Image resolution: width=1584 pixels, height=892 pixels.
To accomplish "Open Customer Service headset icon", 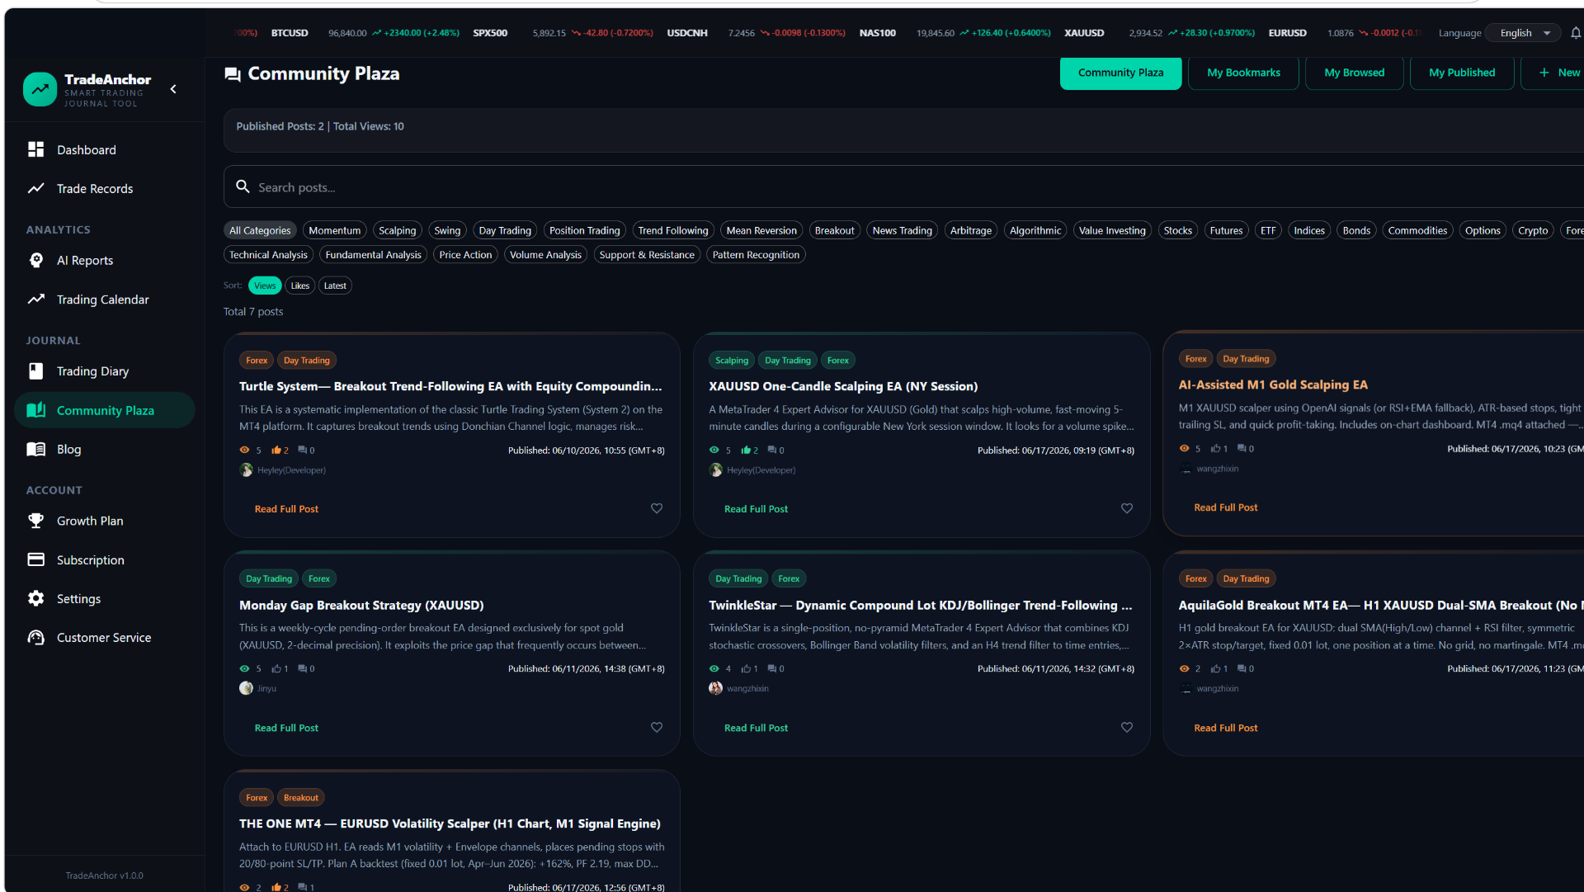I will coord(35,637).
